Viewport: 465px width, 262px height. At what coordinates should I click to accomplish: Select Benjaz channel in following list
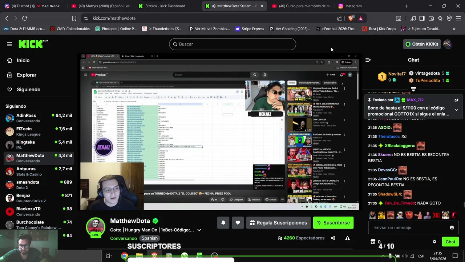pos(39,198)
